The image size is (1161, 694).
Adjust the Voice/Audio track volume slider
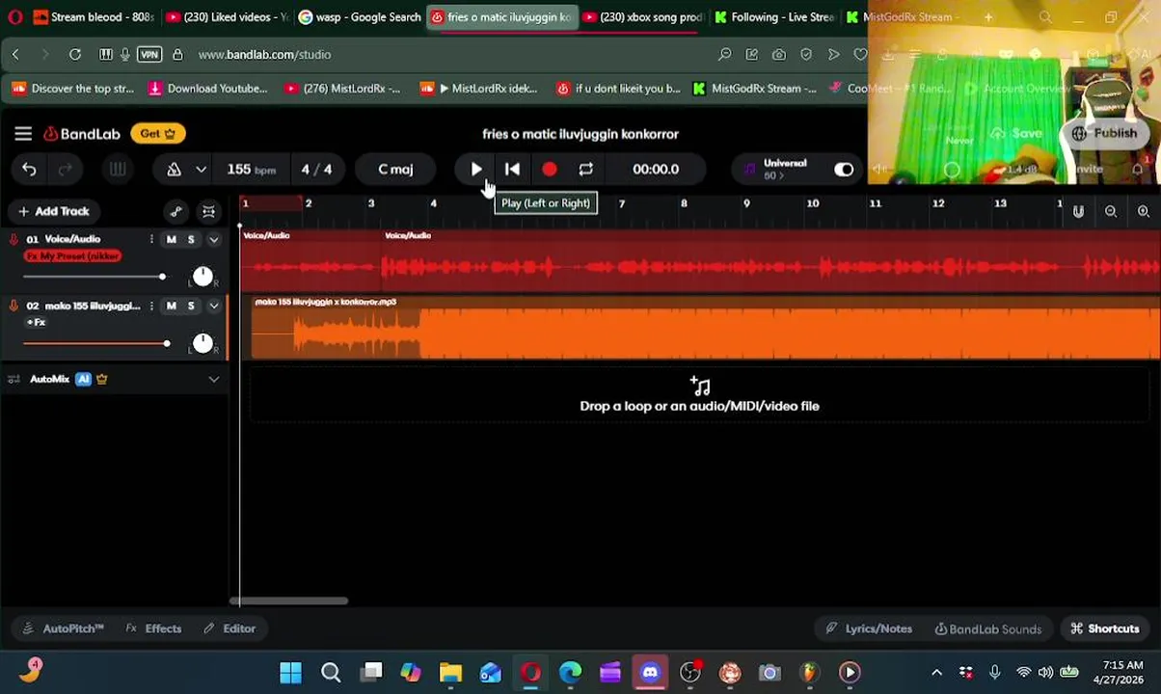[x=94, y=278]
